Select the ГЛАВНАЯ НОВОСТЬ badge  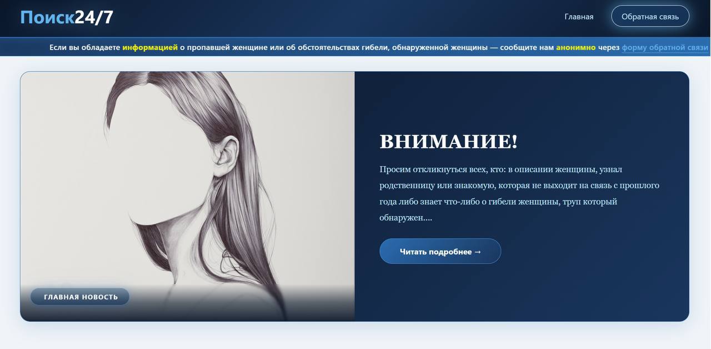81,297
